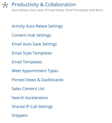This screenshot has width=112, height=123.
Task: Open the Snippets link
Action: click(20, 115)
